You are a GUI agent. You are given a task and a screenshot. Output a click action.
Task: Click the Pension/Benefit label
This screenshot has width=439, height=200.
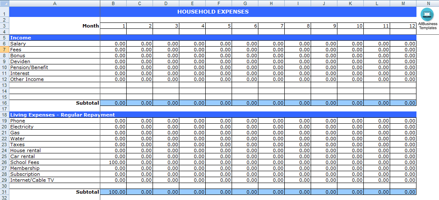tap(29, 67)
